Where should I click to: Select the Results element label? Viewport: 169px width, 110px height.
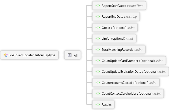107,105
